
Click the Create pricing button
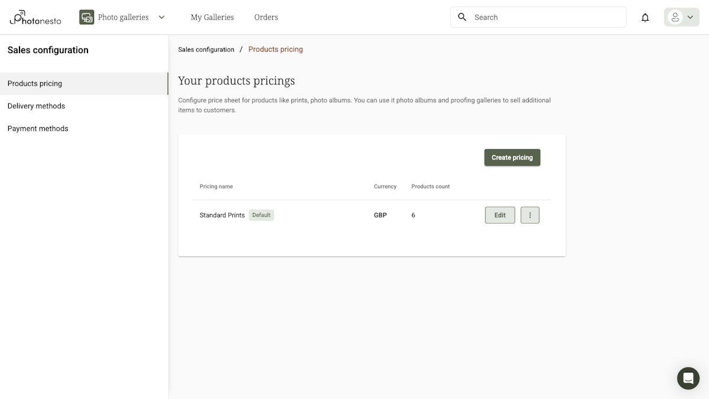point(512,157)
